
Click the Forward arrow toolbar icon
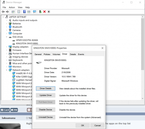7,12
